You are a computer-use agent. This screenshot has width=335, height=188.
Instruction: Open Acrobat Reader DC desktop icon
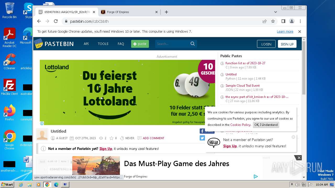pos(9,38)
